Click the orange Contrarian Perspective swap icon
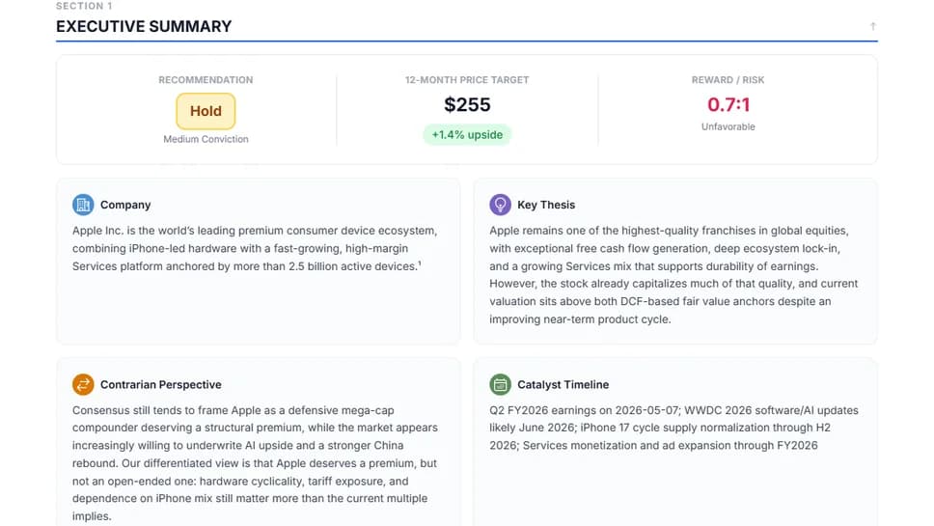 tap(83, 384)
